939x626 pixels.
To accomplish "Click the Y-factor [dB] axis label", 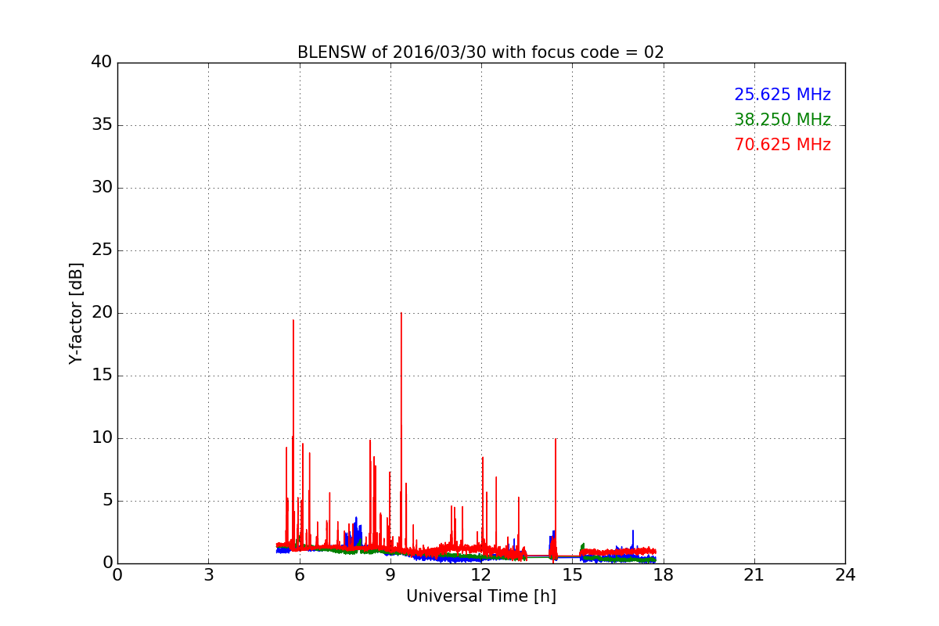I will click(x=76, y=313).
